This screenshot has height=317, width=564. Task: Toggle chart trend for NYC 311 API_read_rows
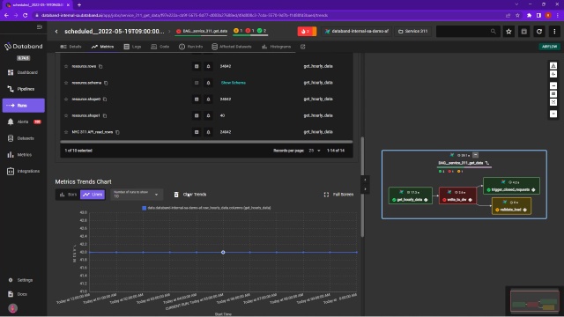click(197, 132)
